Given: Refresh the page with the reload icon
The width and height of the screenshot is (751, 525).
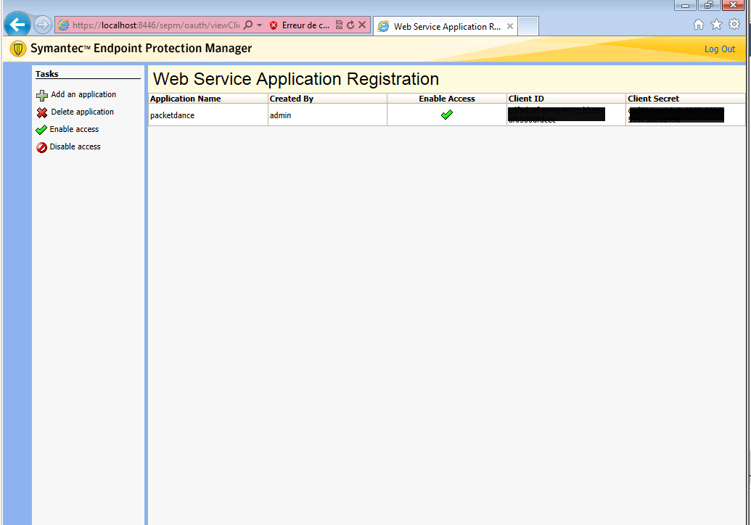Looking at the screenshot, I should click(x=350, y=25).
